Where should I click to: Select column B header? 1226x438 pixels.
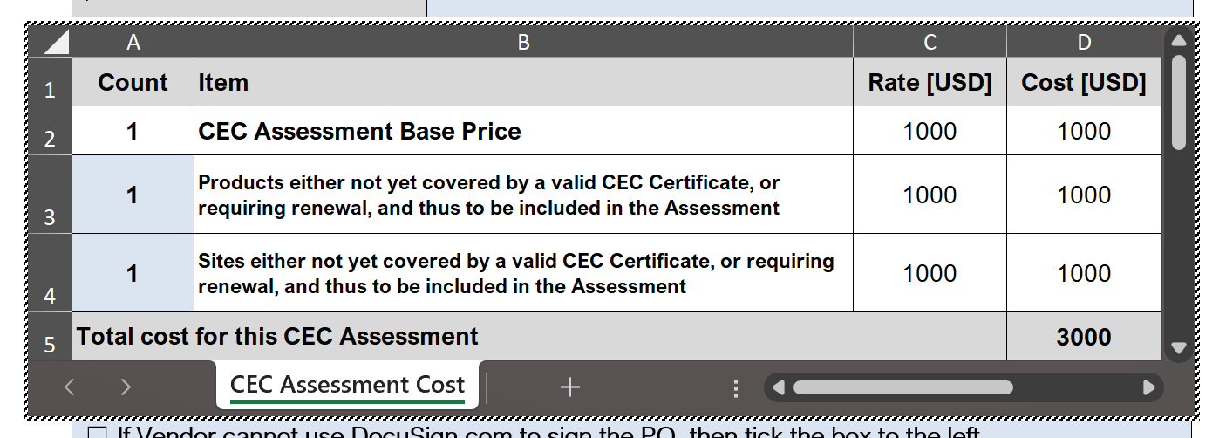point(523,42)
